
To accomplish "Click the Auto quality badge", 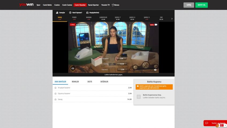I will click(x=152, y=25).
